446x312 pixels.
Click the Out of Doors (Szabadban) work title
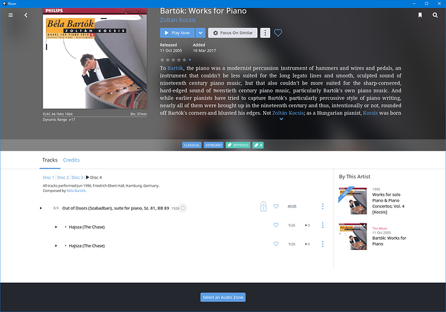pos(116,208)
